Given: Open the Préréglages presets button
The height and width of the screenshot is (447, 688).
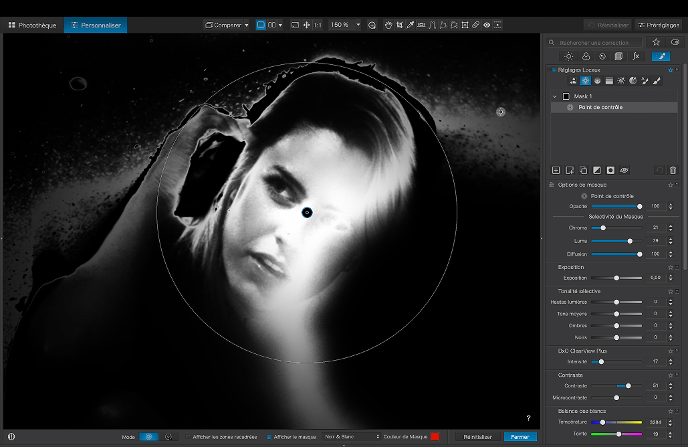Looking at the screenshot, I should pyautogui.click(x=659, y=25).
